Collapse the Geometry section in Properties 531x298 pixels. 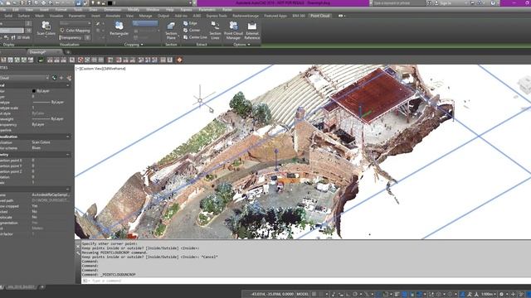coord(68,155)
